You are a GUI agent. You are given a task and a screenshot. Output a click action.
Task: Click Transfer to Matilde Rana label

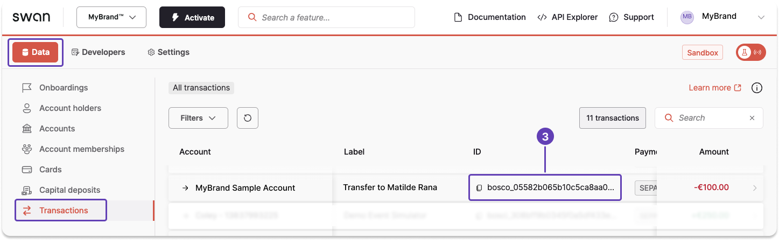390,187
